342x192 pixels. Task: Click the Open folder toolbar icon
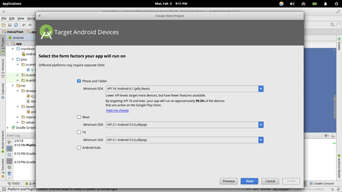[3, 25]
